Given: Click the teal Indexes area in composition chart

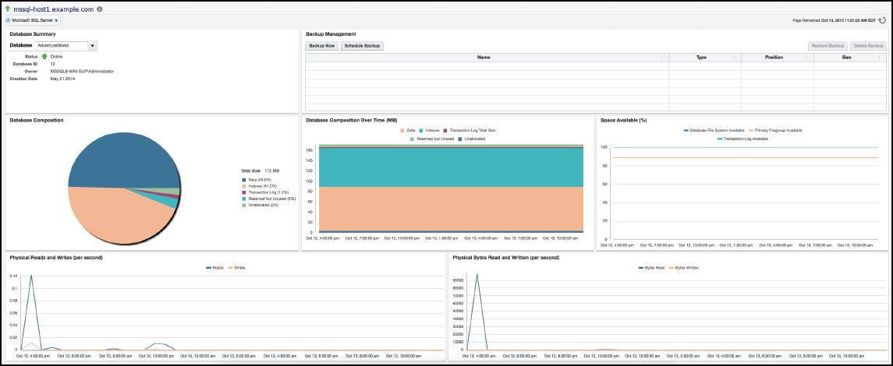Looking at the screenshot, I should [x=451, y=167].
